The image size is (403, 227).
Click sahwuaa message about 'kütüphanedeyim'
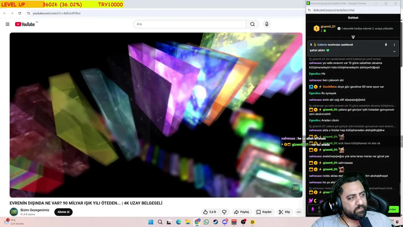345,65
